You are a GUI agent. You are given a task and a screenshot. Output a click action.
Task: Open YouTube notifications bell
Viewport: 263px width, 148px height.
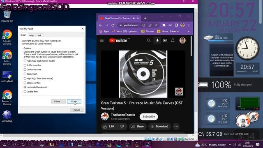pos(173,40)
